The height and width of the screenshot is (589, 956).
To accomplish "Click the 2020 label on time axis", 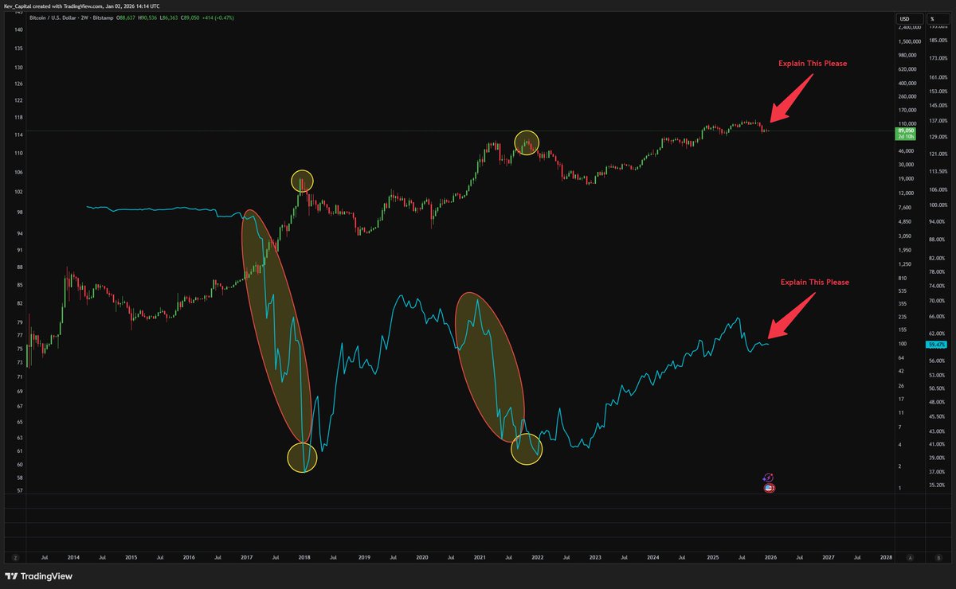I will point(422,558).
